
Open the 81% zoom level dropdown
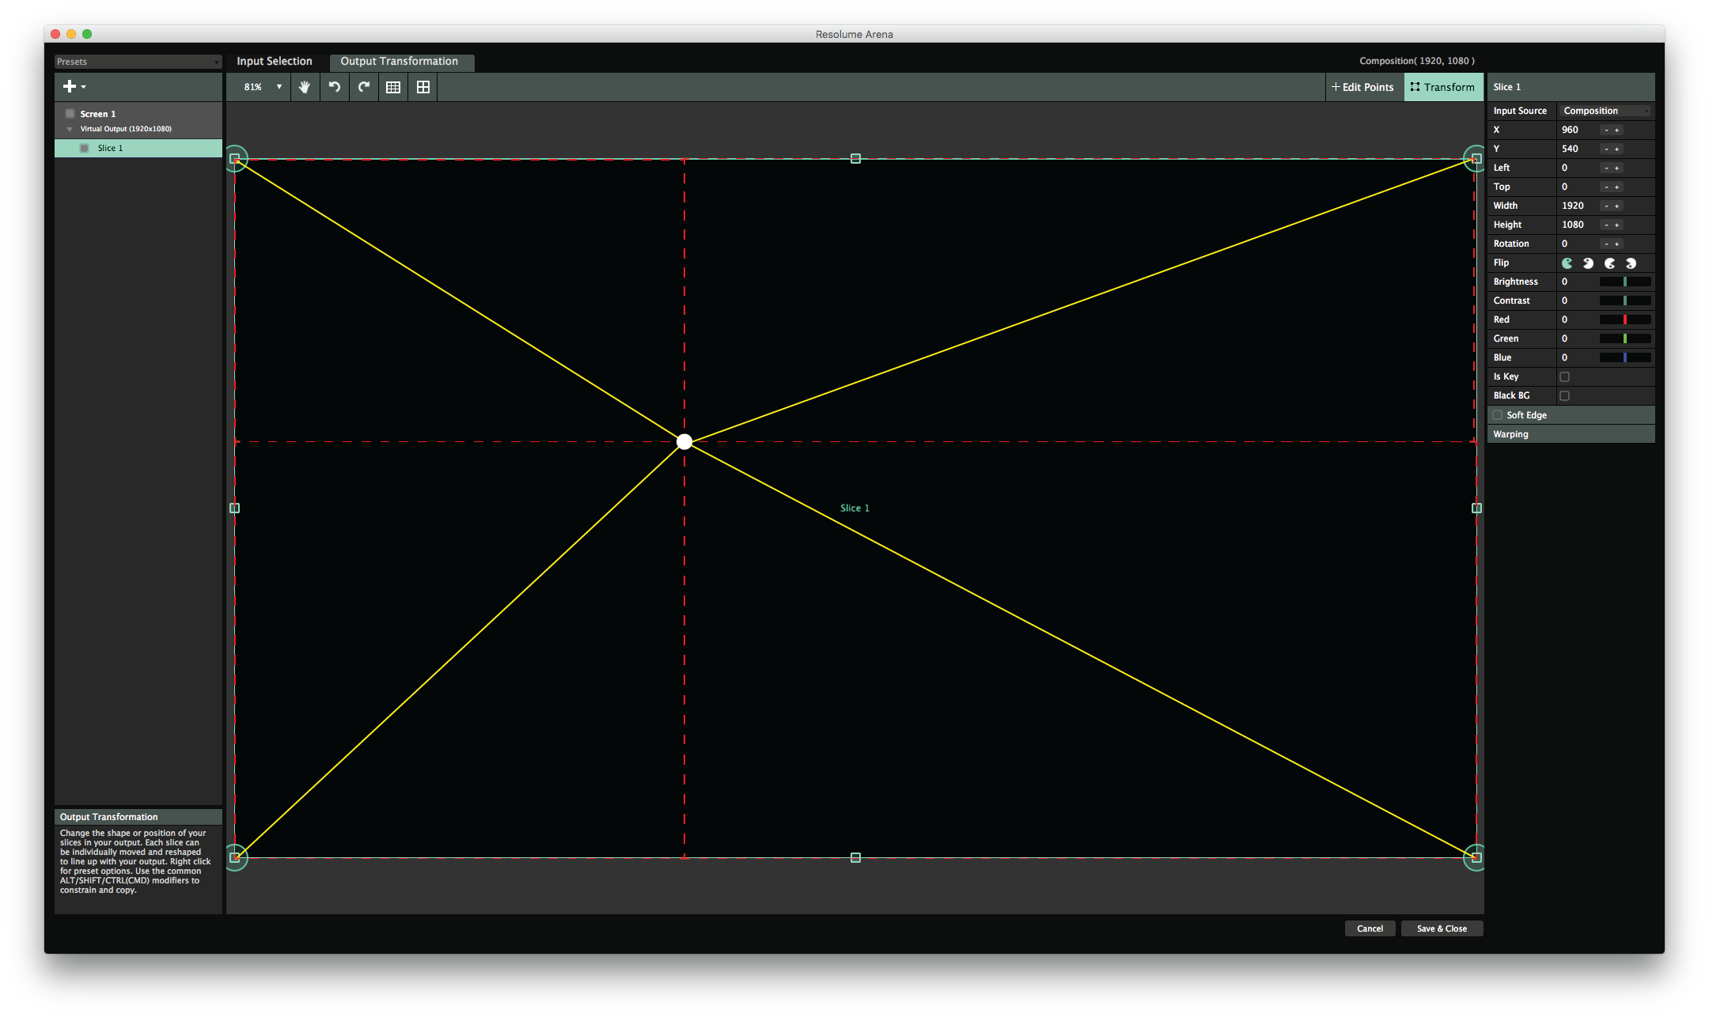click(263, 87)
